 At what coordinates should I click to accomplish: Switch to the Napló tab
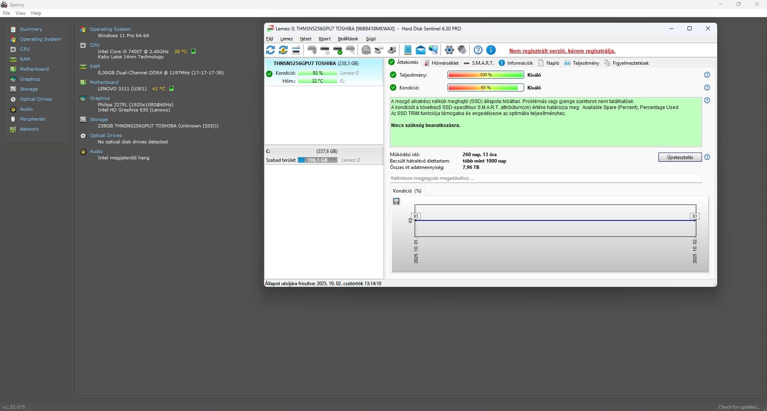548,63
